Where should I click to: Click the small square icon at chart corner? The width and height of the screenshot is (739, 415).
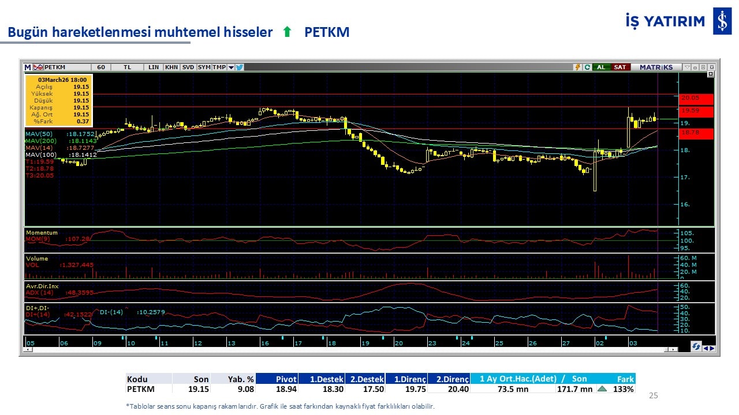point(710,74)
